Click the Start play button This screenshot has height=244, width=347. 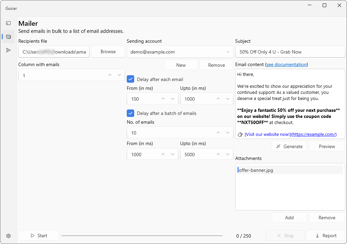(x=39, y=236)
